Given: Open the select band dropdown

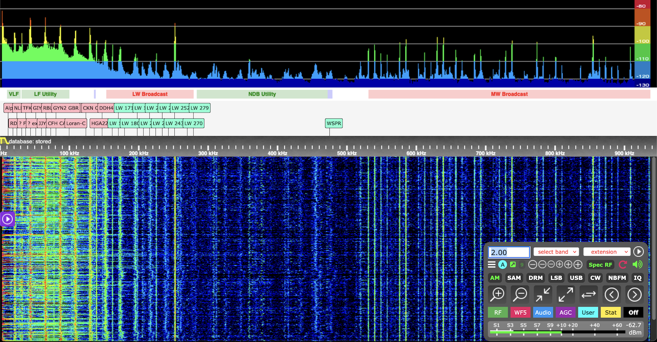Looking at the screenshot, I should tap(556, 252).
